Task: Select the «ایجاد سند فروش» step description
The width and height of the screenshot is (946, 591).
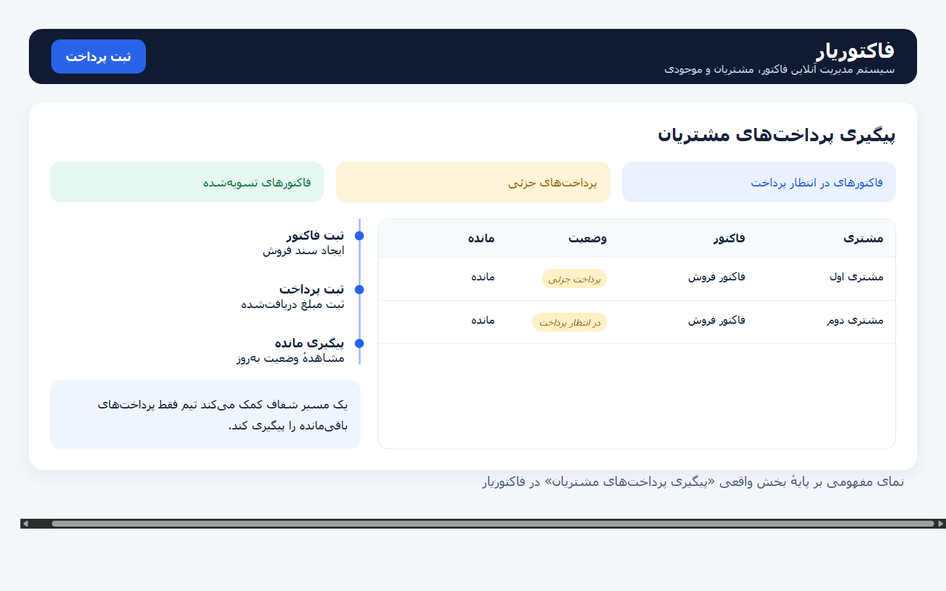Action: 304,251
